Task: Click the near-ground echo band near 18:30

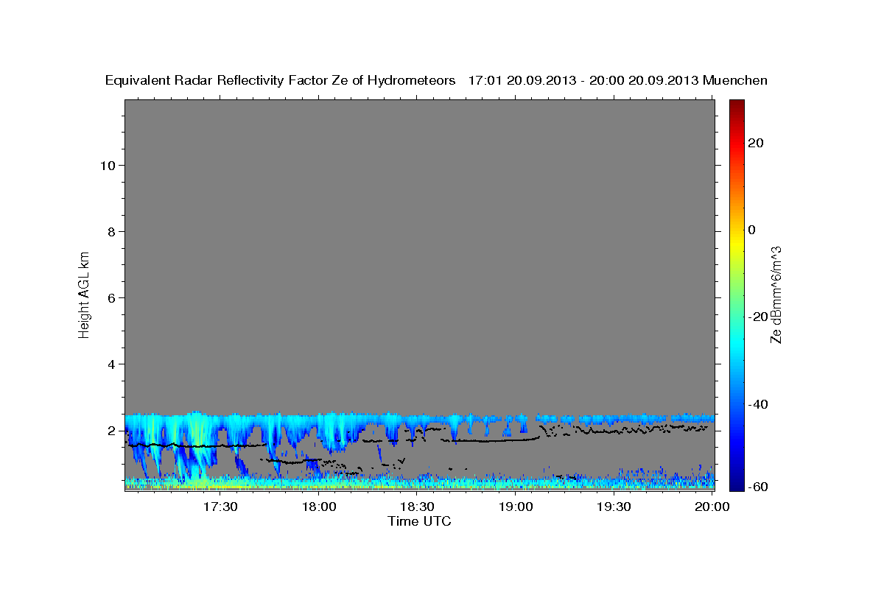Action: [x=418, y=483]
